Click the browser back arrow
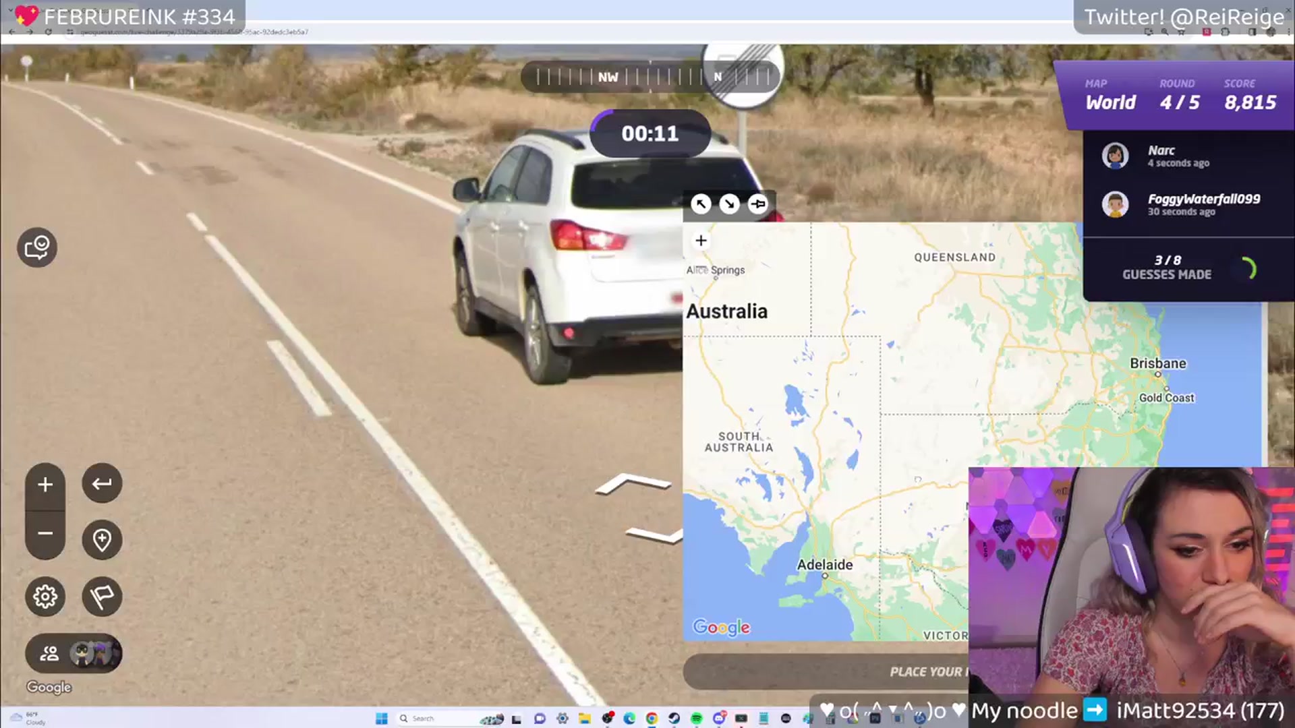The height and width of the screenshot is (728, 1295). point(12,32)
